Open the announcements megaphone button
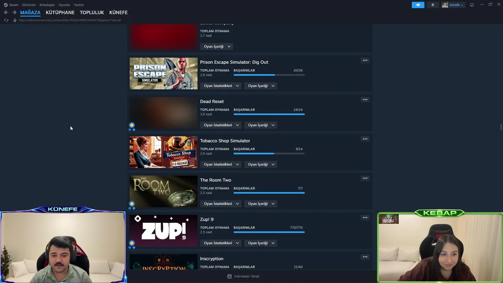 tap(418, 5)
